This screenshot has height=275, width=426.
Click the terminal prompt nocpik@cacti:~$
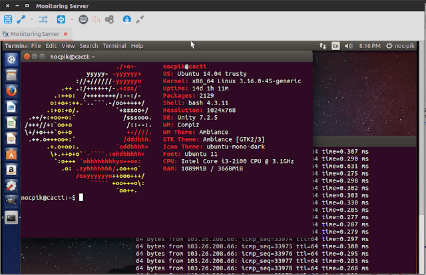[x=48, y=198]
